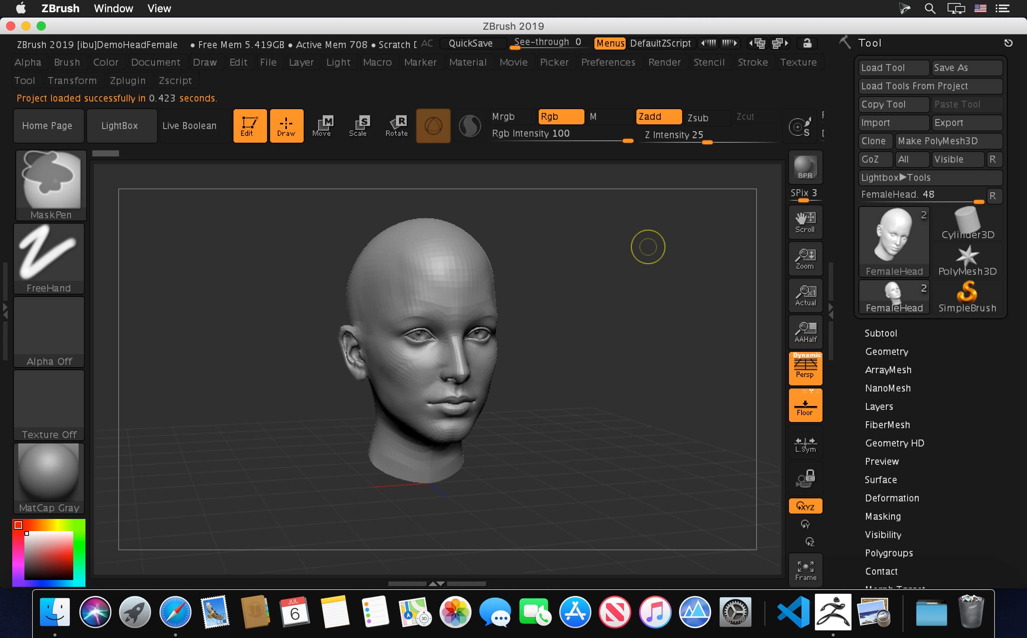Expand the Geometry palette section

tap(886, 351)
